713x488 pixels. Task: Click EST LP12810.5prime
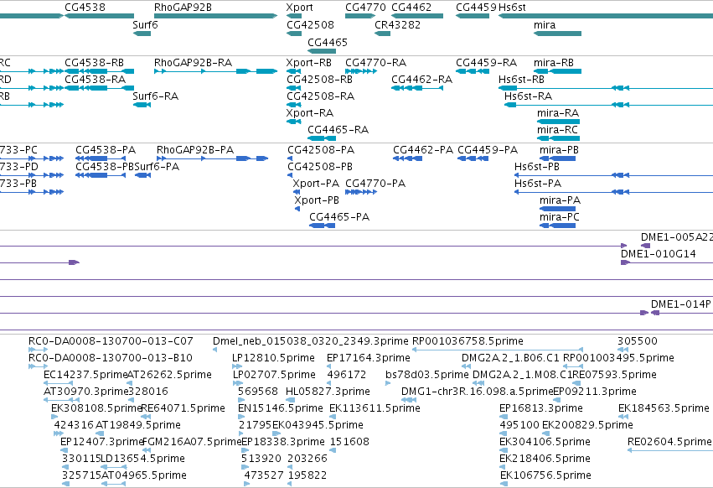[273, 358]
